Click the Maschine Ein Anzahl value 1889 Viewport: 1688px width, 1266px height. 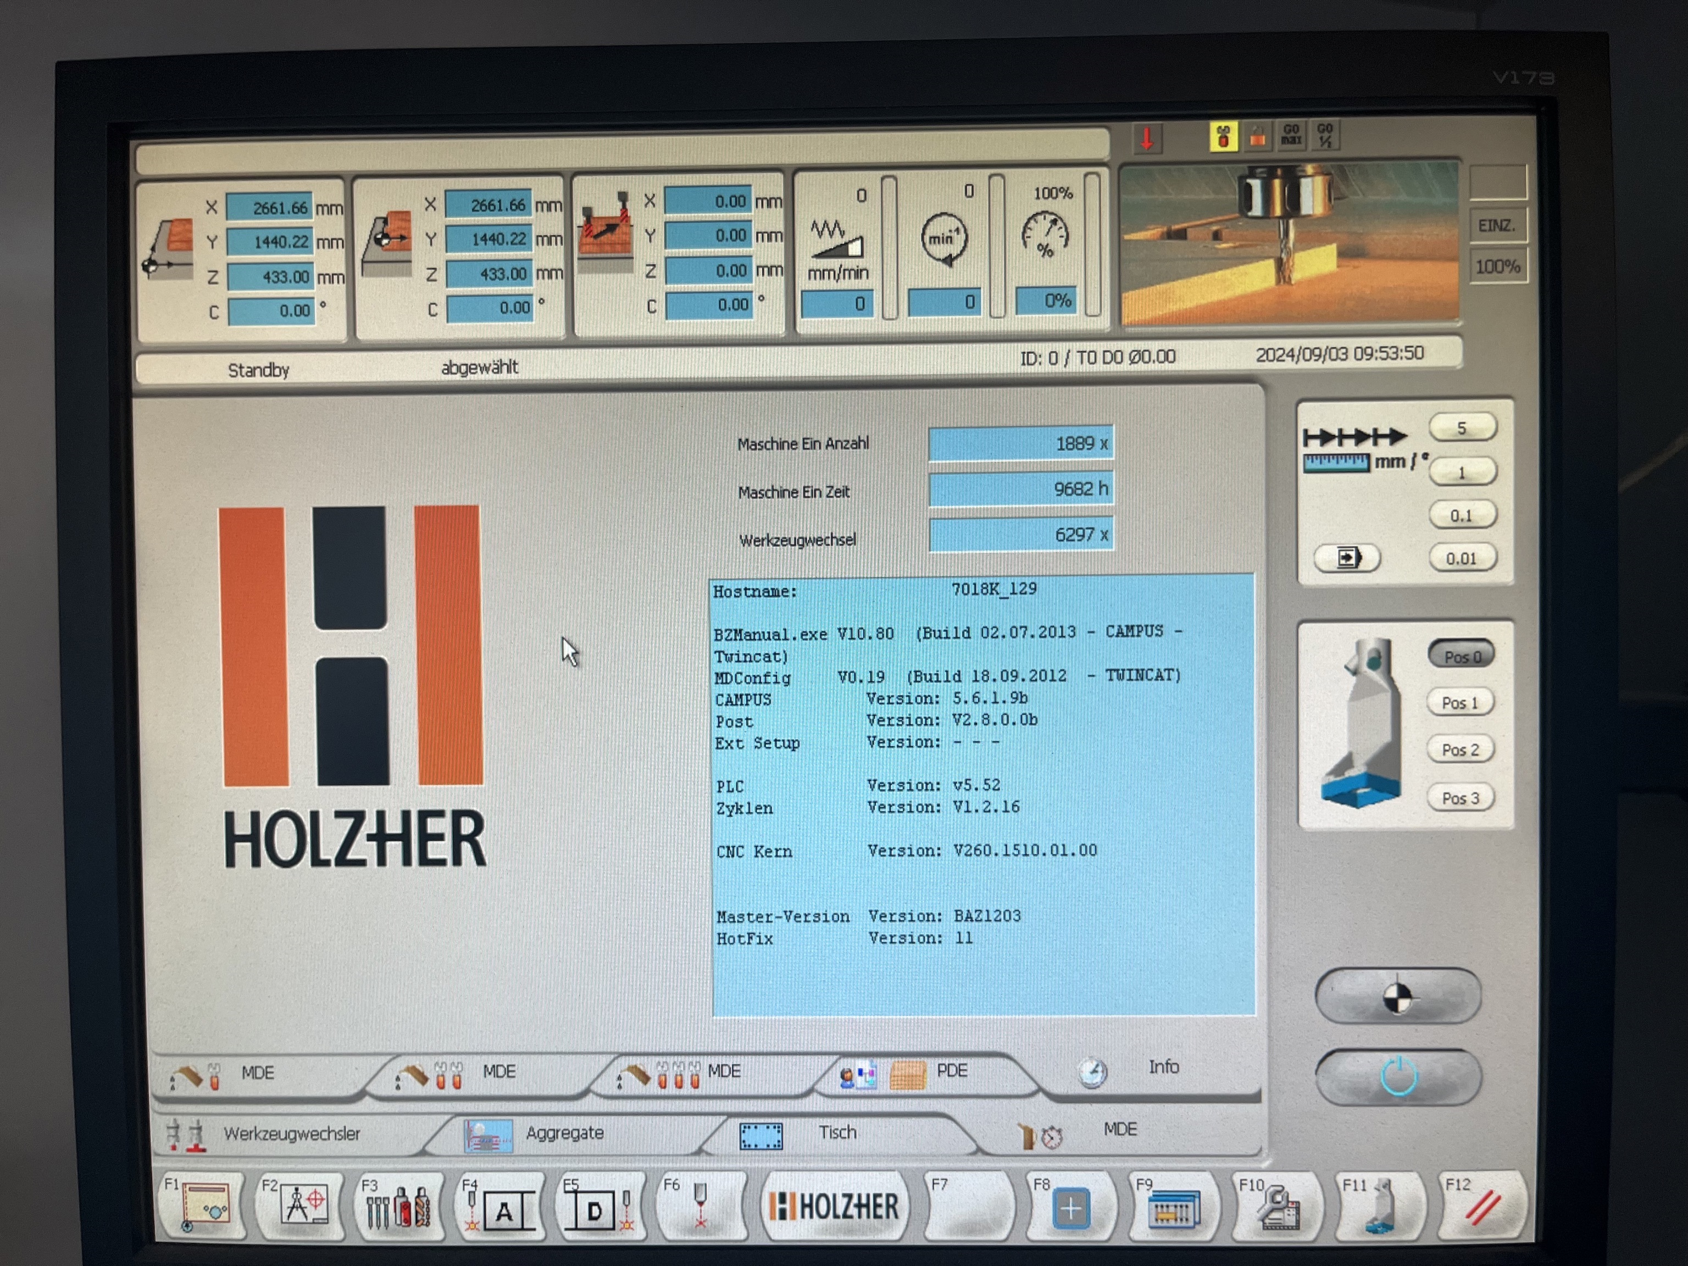point(1021,443)
